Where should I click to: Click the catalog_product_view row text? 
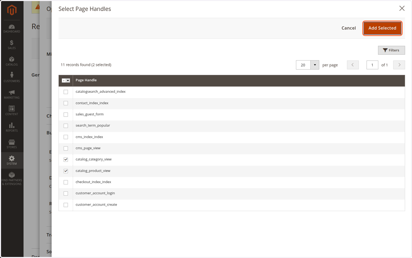[93, 171]
